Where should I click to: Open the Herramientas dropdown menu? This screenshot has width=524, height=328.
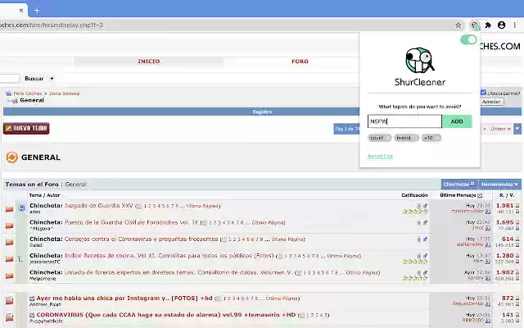499,184
